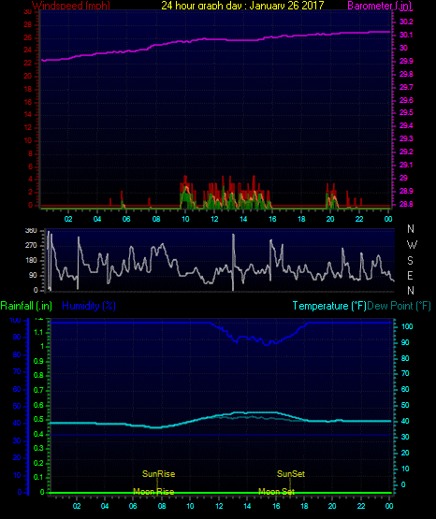Click the green rainfall baseline
This screenshot has width=436, height=519.
tap(220, 493)
